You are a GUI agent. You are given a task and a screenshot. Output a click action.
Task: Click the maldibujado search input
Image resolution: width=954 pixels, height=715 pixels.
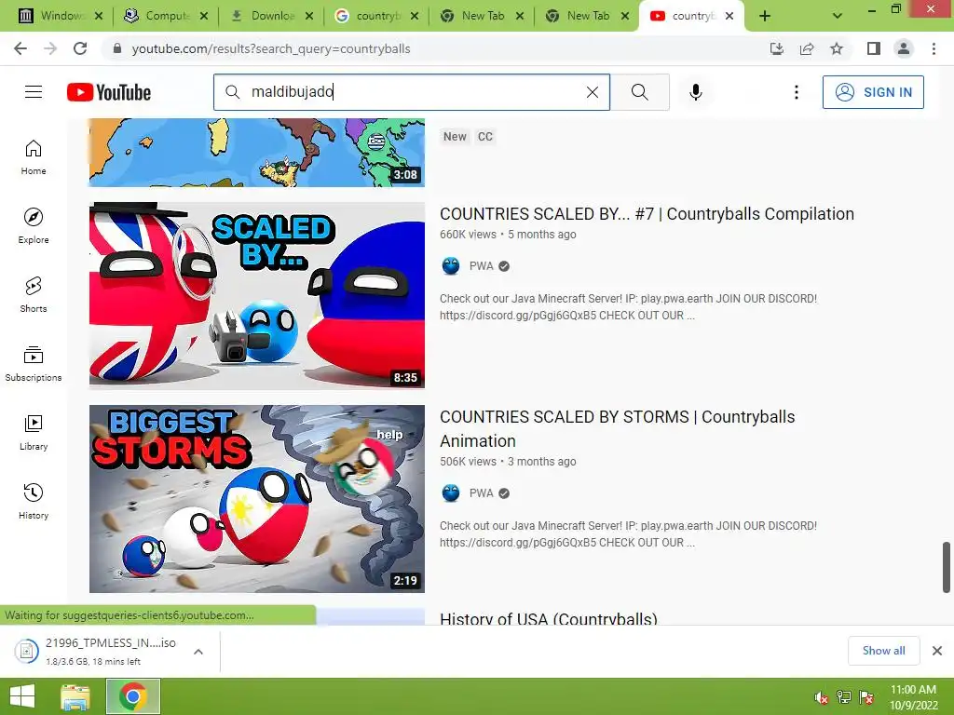tap(414, 92)
